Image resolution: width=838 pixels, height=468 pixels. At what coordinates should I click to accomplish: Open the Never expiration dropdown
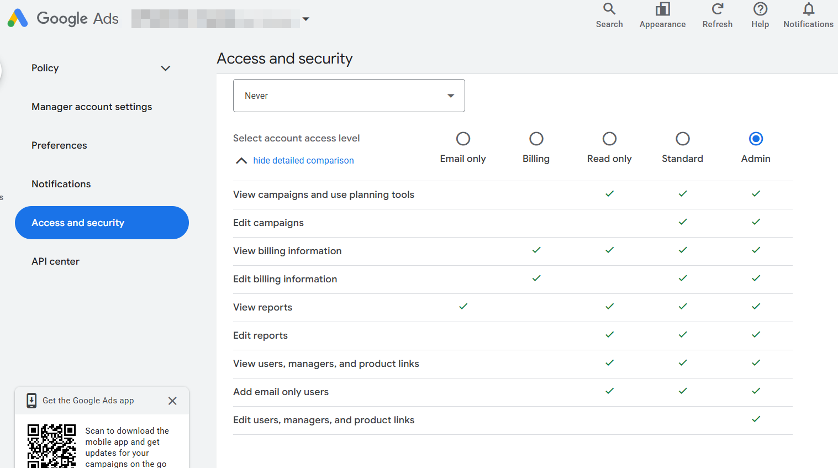(349, 96)
